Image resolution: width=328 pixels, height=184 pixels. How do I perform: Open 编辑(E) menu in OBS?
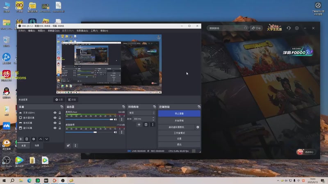point(32,31)
